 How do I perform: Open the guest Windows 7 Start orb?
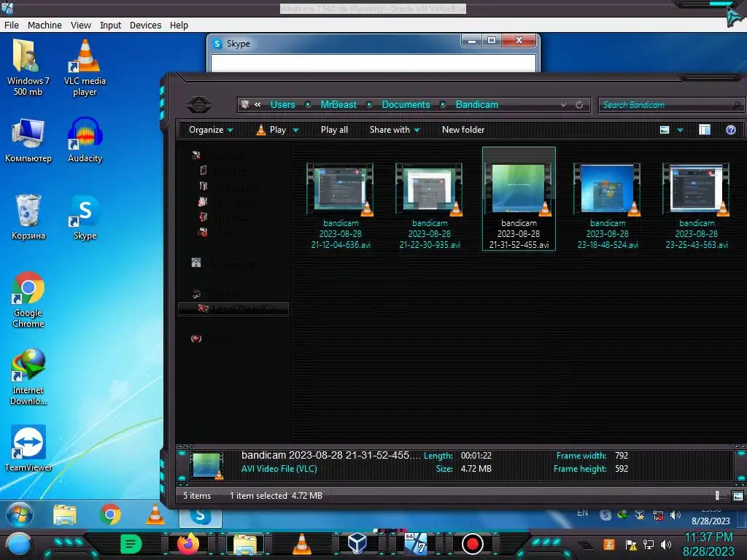click(19, 514)
